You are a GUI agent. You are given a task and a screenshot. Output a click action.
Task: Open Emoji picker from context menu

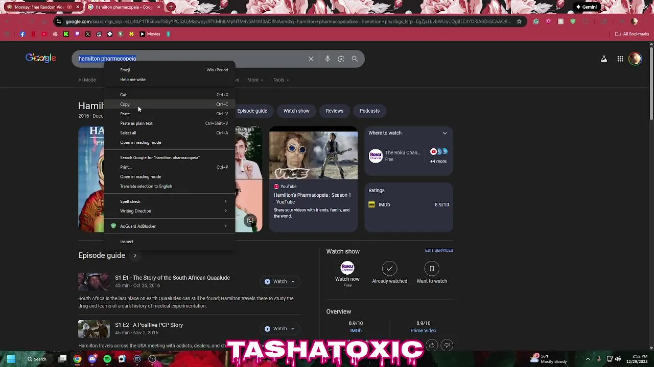pos(170,70)
